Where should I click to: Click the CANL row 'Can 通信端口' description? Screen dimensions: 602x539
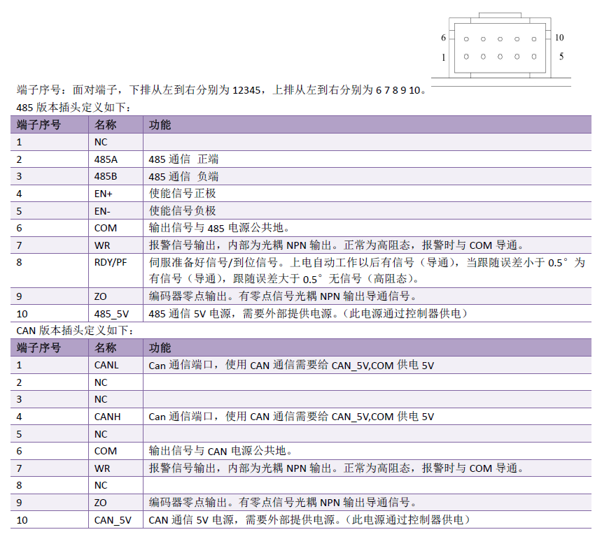click(291, 366)
